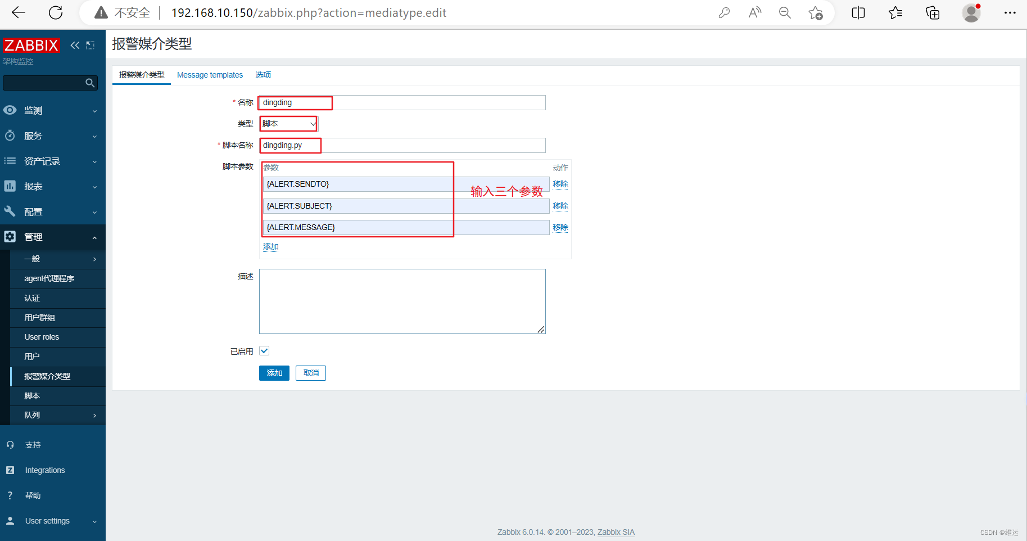Viewport: 1027px width, 541px height.
Task: Click the 服务 clock icon
Action: click(x=10, y=136)
